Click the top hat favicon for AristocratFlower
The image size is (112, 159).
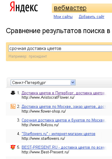click(x=13, y=93)
